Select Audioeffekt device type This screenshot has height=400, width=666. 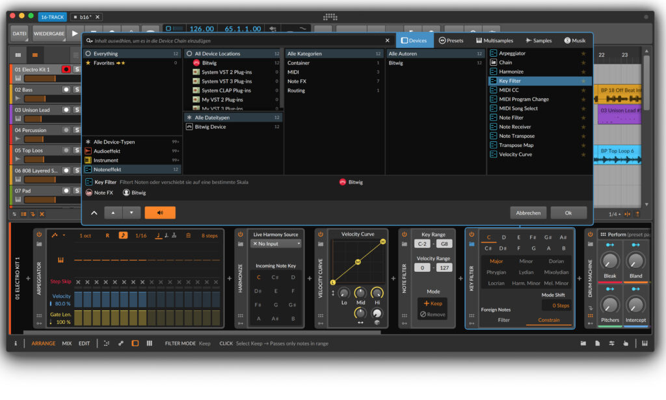tap(132, 151)
